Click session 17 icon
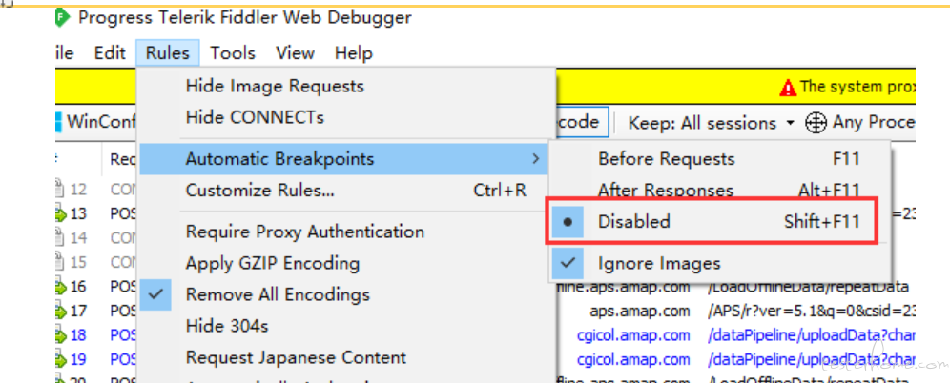This screenshot has height=383, width=950. [60, 311]
